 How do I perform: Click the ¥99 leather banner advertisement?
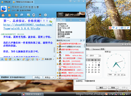click(x=71, y=15)
